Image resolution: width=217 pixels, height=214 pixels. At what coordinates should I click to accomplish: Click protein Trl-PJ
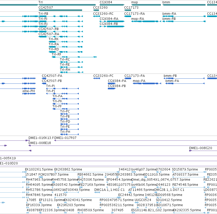click(x=50, y=91)
